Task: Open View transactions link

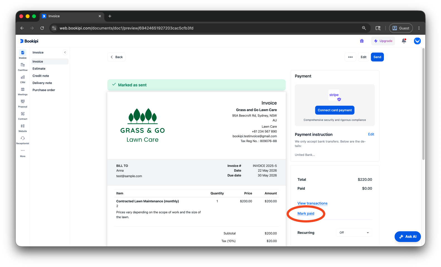Action: coord(312,203)
